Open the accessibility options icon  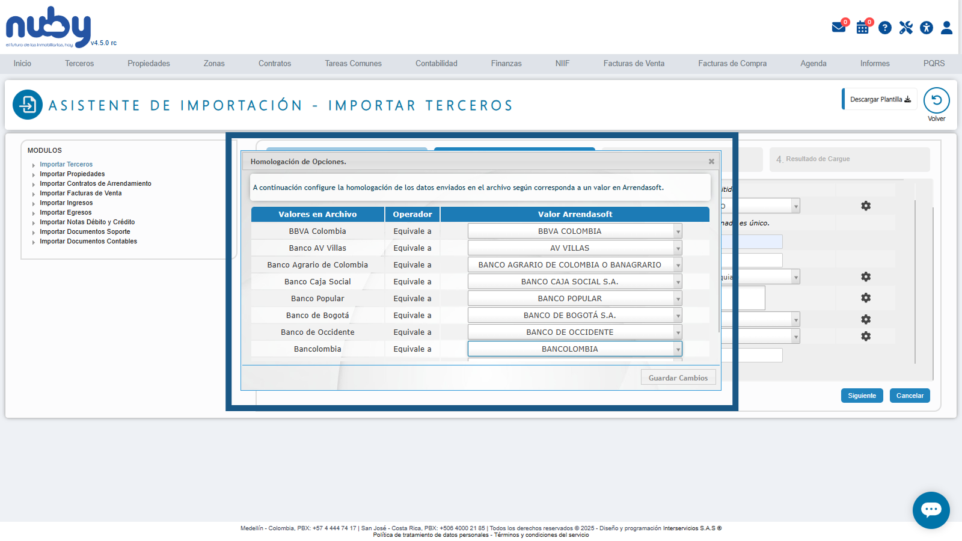tap(927, 28)
